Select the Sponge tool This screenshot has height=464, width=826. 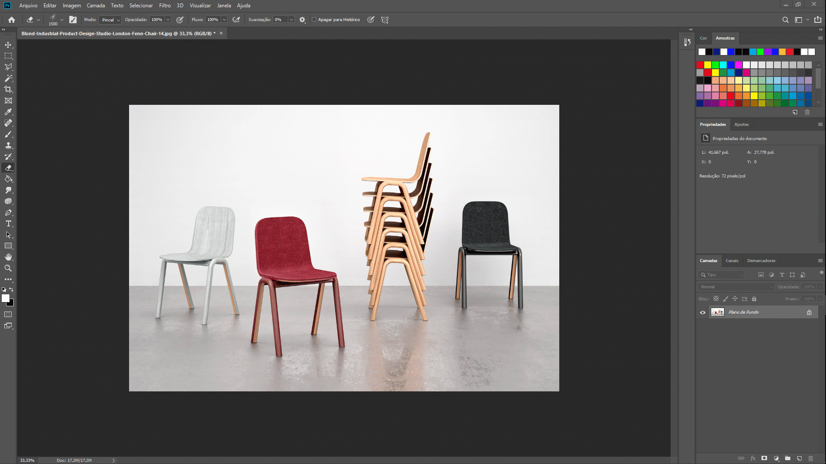[x=8, y=201]
